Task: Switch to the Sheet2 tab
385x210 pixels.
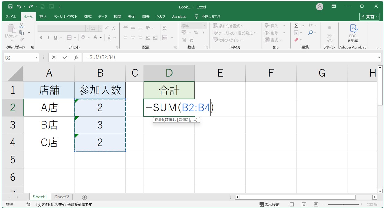Action: (62, 197)
